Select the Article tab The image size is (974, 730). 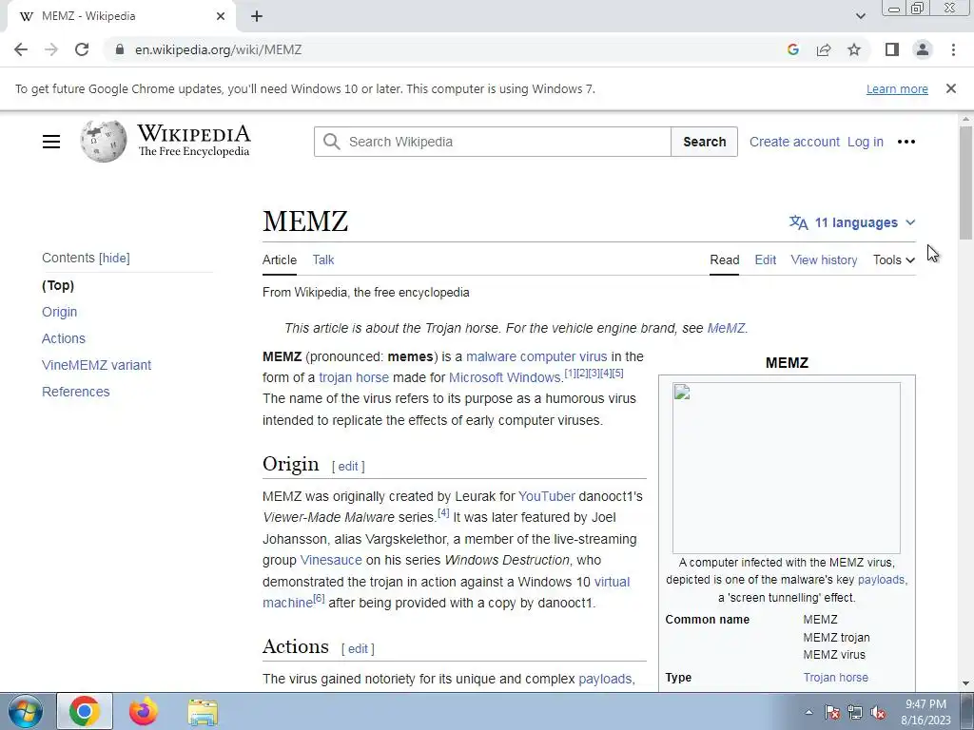pyautogui.click(x=280, y=260)
